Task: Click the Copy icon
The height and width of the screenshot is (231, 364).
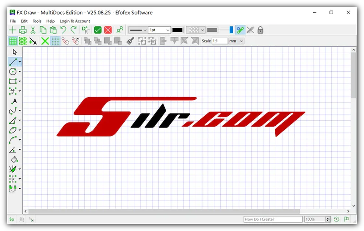Action: [x=43, y=30]
